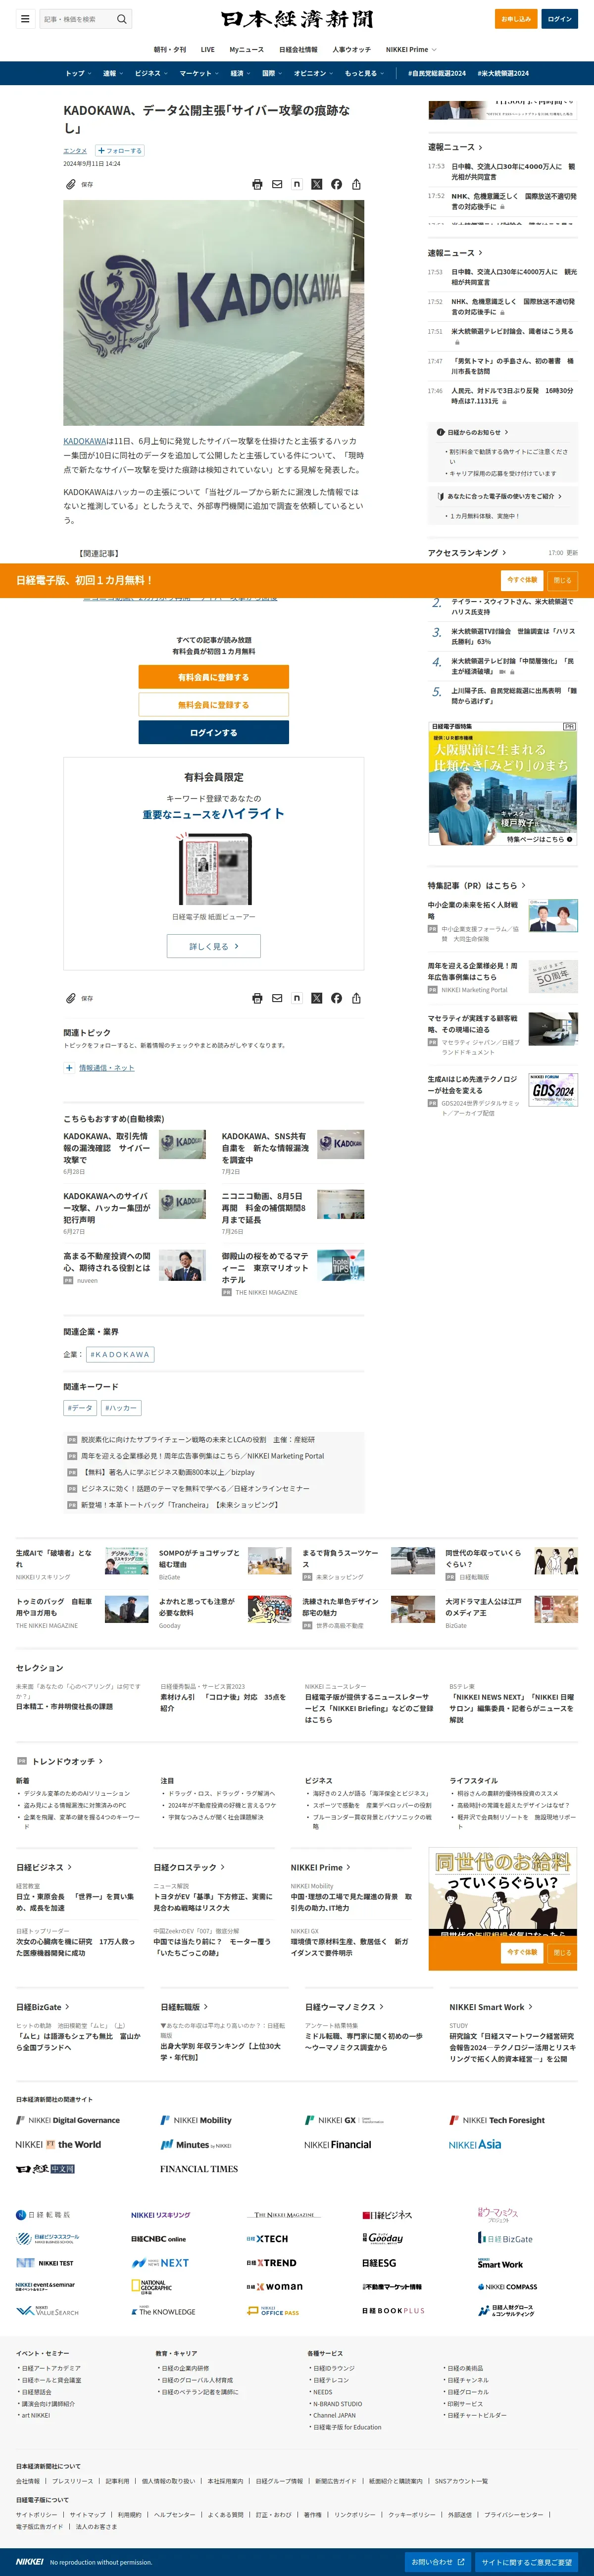Screen dimensions: 594x2576
Task: Click the 今すぐ体験 button on the orange banner
Action: tap(522, 580)
